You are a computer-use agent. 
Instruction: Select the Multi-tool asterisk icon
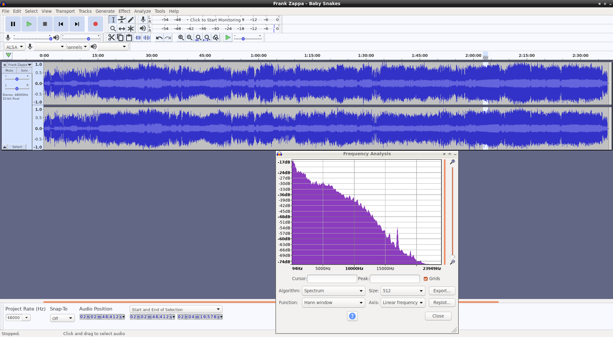pos(131,28)
